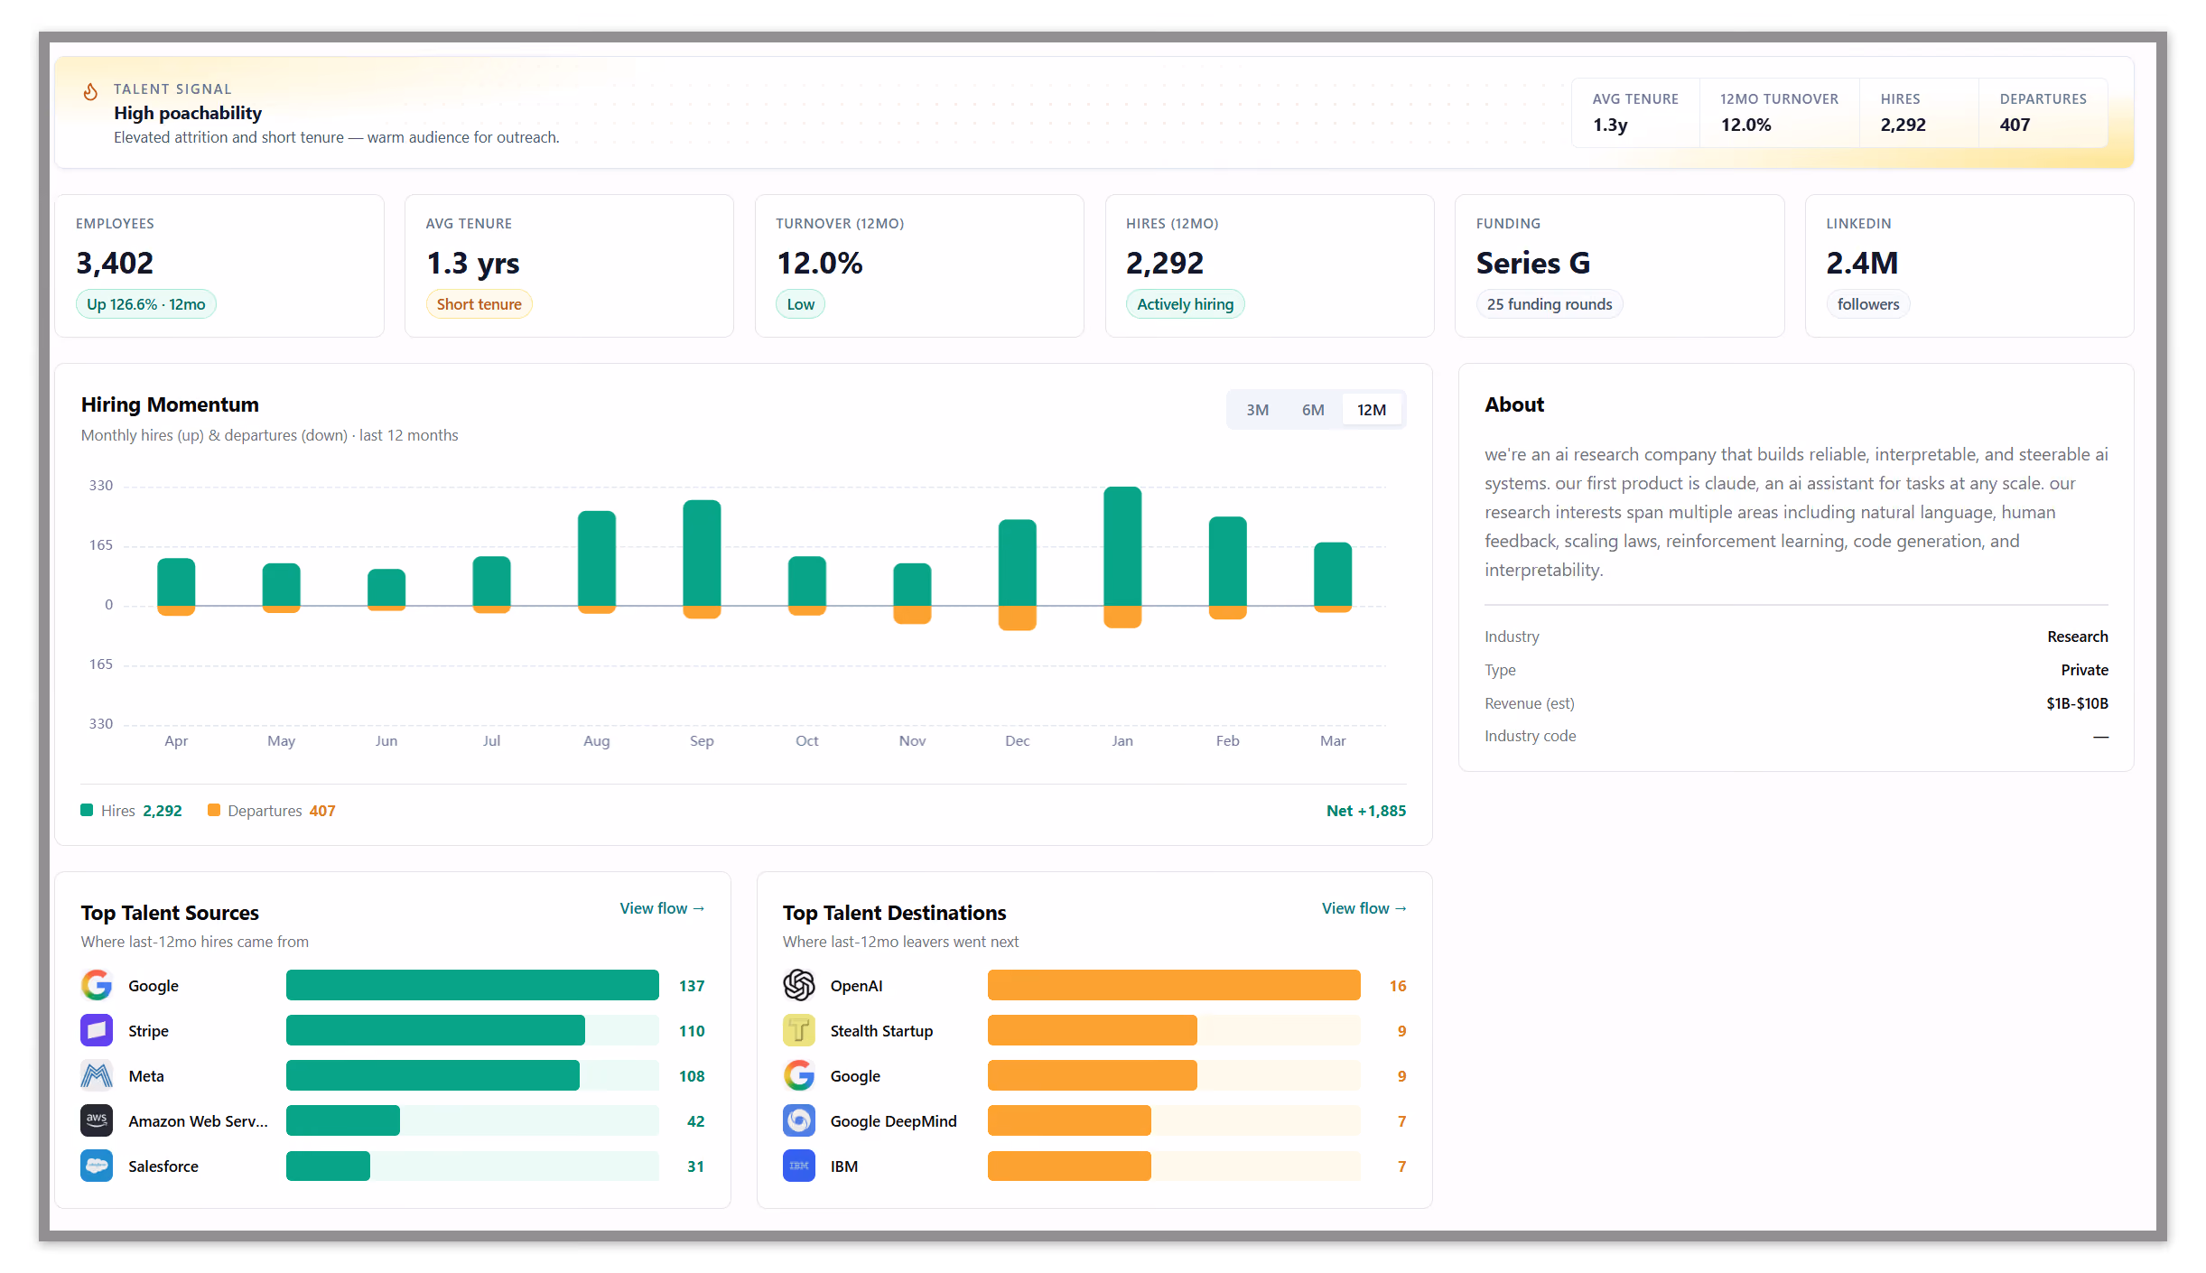Click the 'Short tenure' badge
2206x1273 pixels.
point(479,304)
